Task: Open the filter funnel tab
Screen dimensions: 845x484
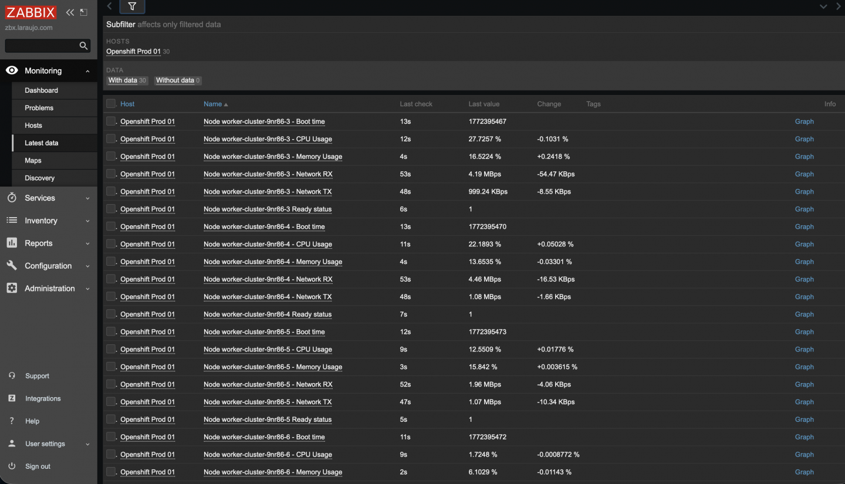Action: (132, 6)
